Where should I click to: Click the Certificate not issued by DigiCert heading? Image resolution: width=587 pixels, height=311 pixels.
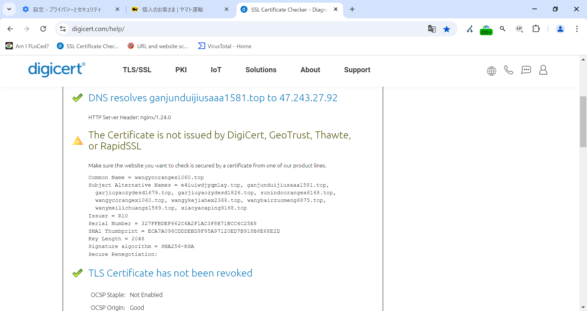pyautogui.click(x=220, y=140)
